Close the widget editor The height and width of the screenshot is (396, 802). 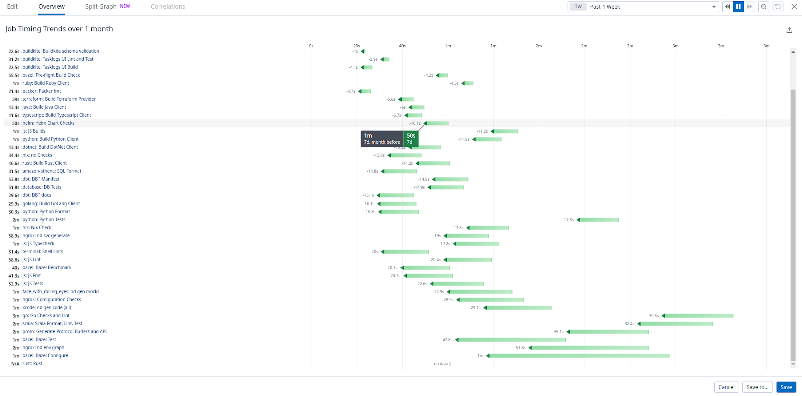point(794,7)
